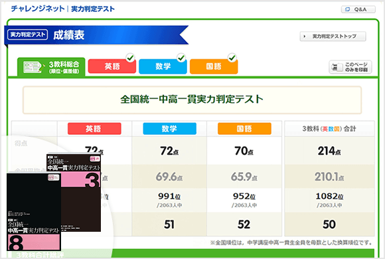Click the checkmark on 英語 tab
Screen dimensions: 385x259
130,58
